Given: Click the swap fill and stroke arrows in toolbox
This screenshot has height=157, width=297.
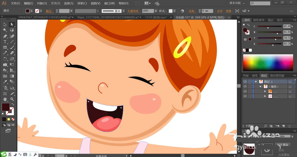Looking at the screenshot, I should click(13, 104).
